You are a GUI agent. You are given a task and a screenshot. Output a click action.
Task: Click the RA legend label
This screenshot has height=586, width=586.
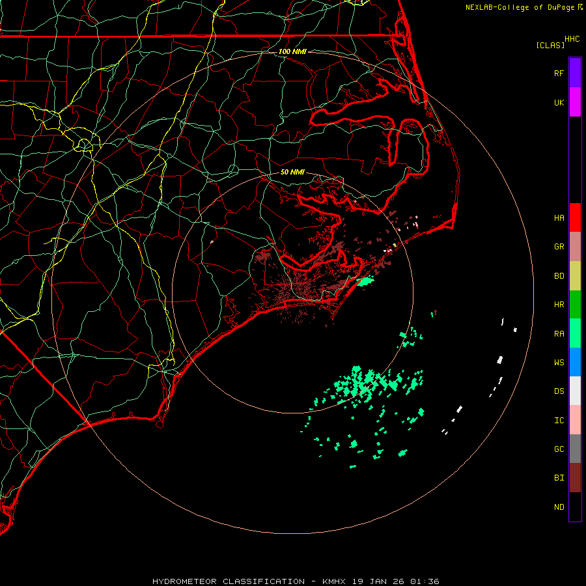click(559, 334)
